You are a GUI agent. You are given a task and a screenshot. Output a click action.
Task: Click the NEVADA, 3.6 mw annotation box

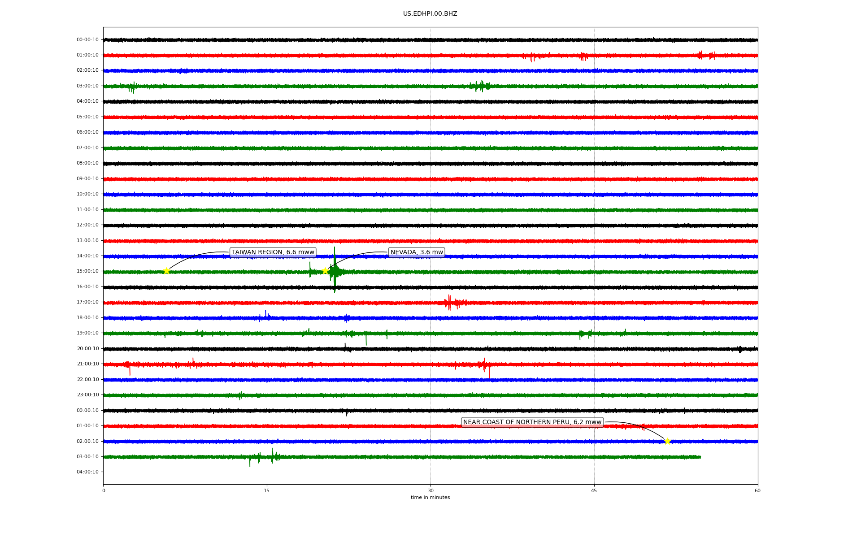[417, 252]
